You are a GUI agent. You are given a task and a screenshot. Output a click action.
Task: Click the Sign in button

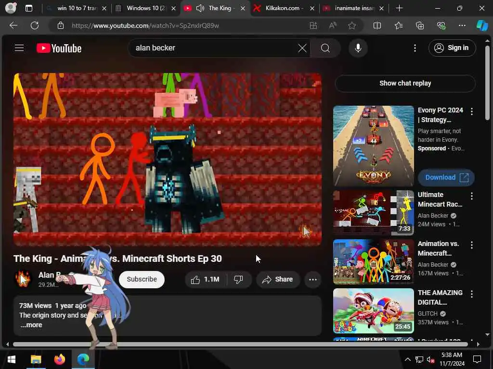click(x=452, y=48)
